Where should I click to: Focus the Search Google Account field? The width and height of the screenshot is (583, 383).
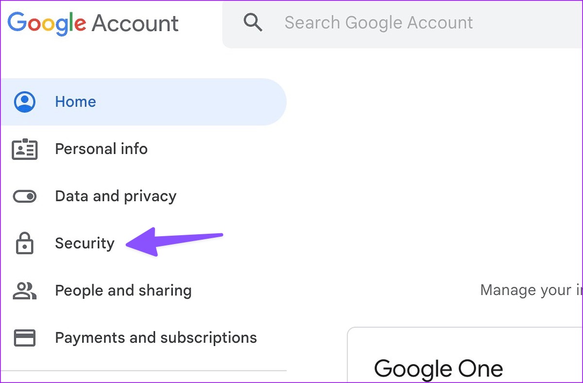tap(378, 22)
